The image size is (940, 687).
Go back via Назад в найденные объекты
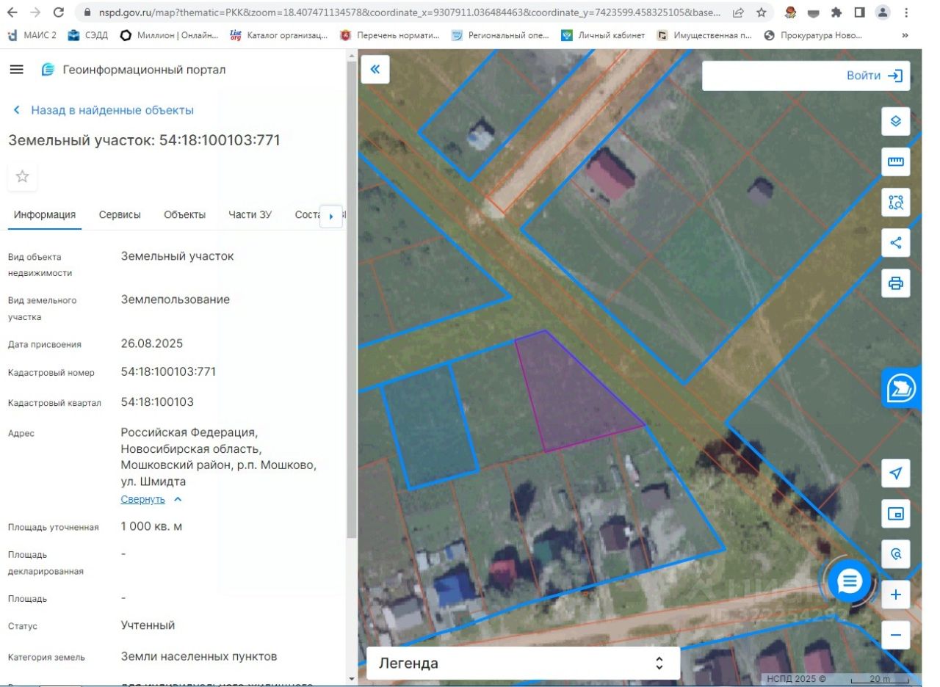104,110
